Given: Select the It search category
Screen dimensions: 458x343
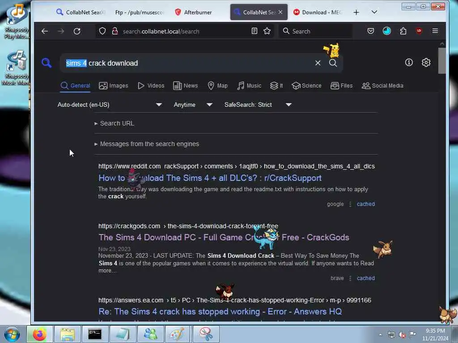Looking at the screenshot, I should pos(276,86).
